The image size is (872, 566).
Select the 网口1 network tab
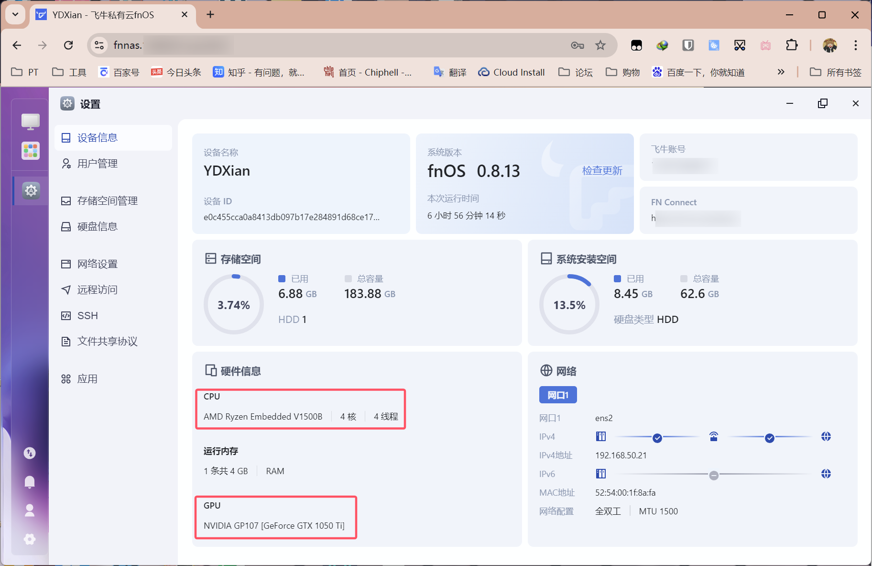point(558,395)
